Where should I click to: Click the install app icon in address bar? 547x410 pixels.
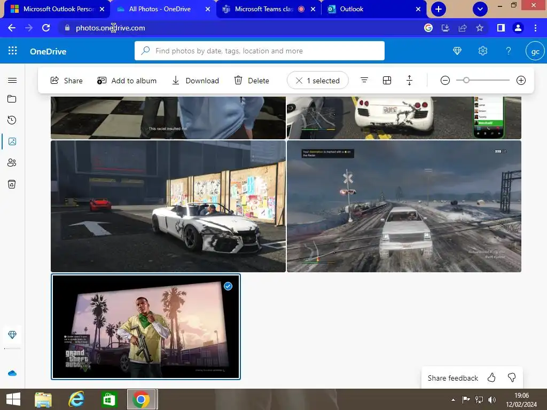(446, 28)
